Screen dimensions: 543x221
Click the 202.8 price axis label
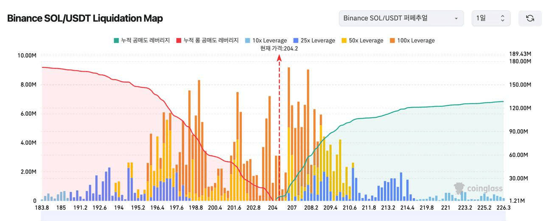click(254, 208)
